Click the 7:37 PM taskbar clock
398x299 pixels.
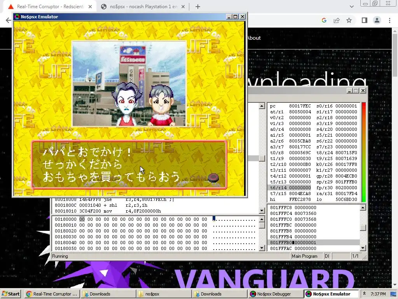click(x=378, y=294)
